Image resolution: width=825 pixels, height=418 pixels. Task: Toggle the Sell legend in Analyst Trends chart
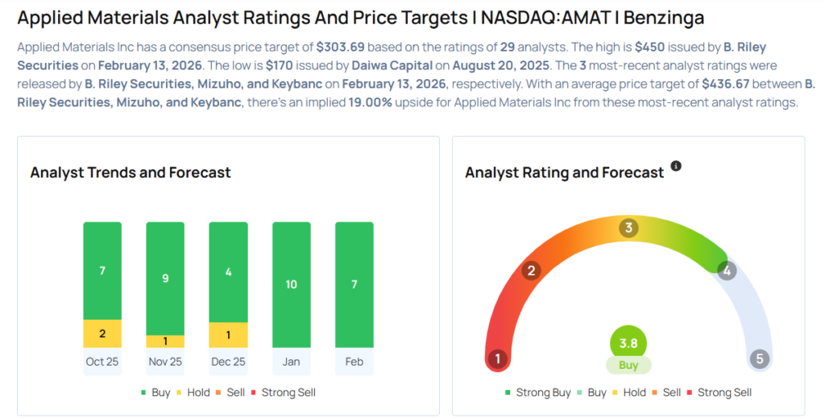click(230, 392)
